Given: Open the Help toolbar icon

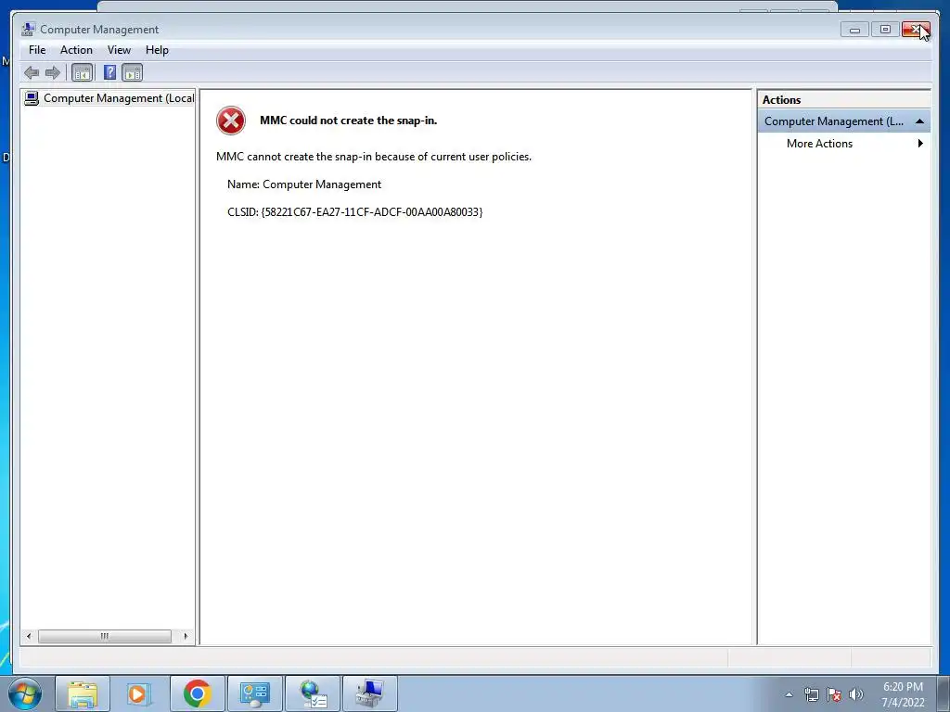Looking at the screenshot, I should click(109, 73).
